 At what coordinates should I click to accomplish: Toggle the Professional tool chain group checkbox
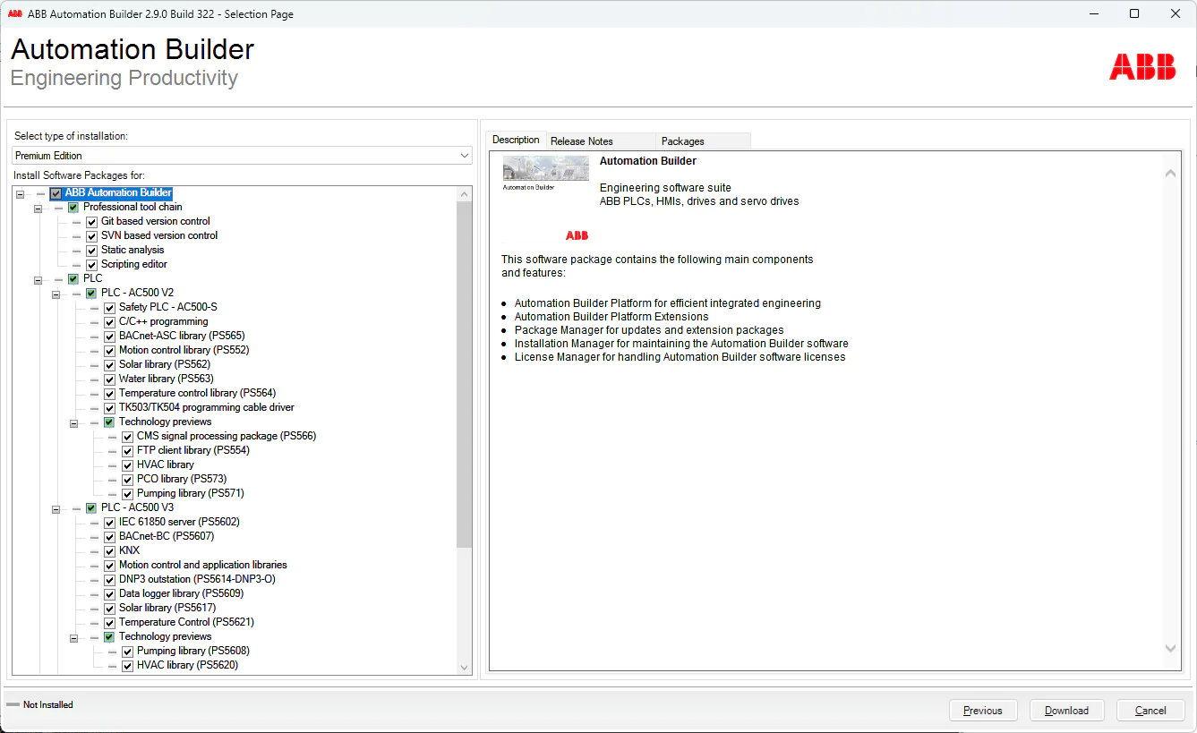pos(73,207)
